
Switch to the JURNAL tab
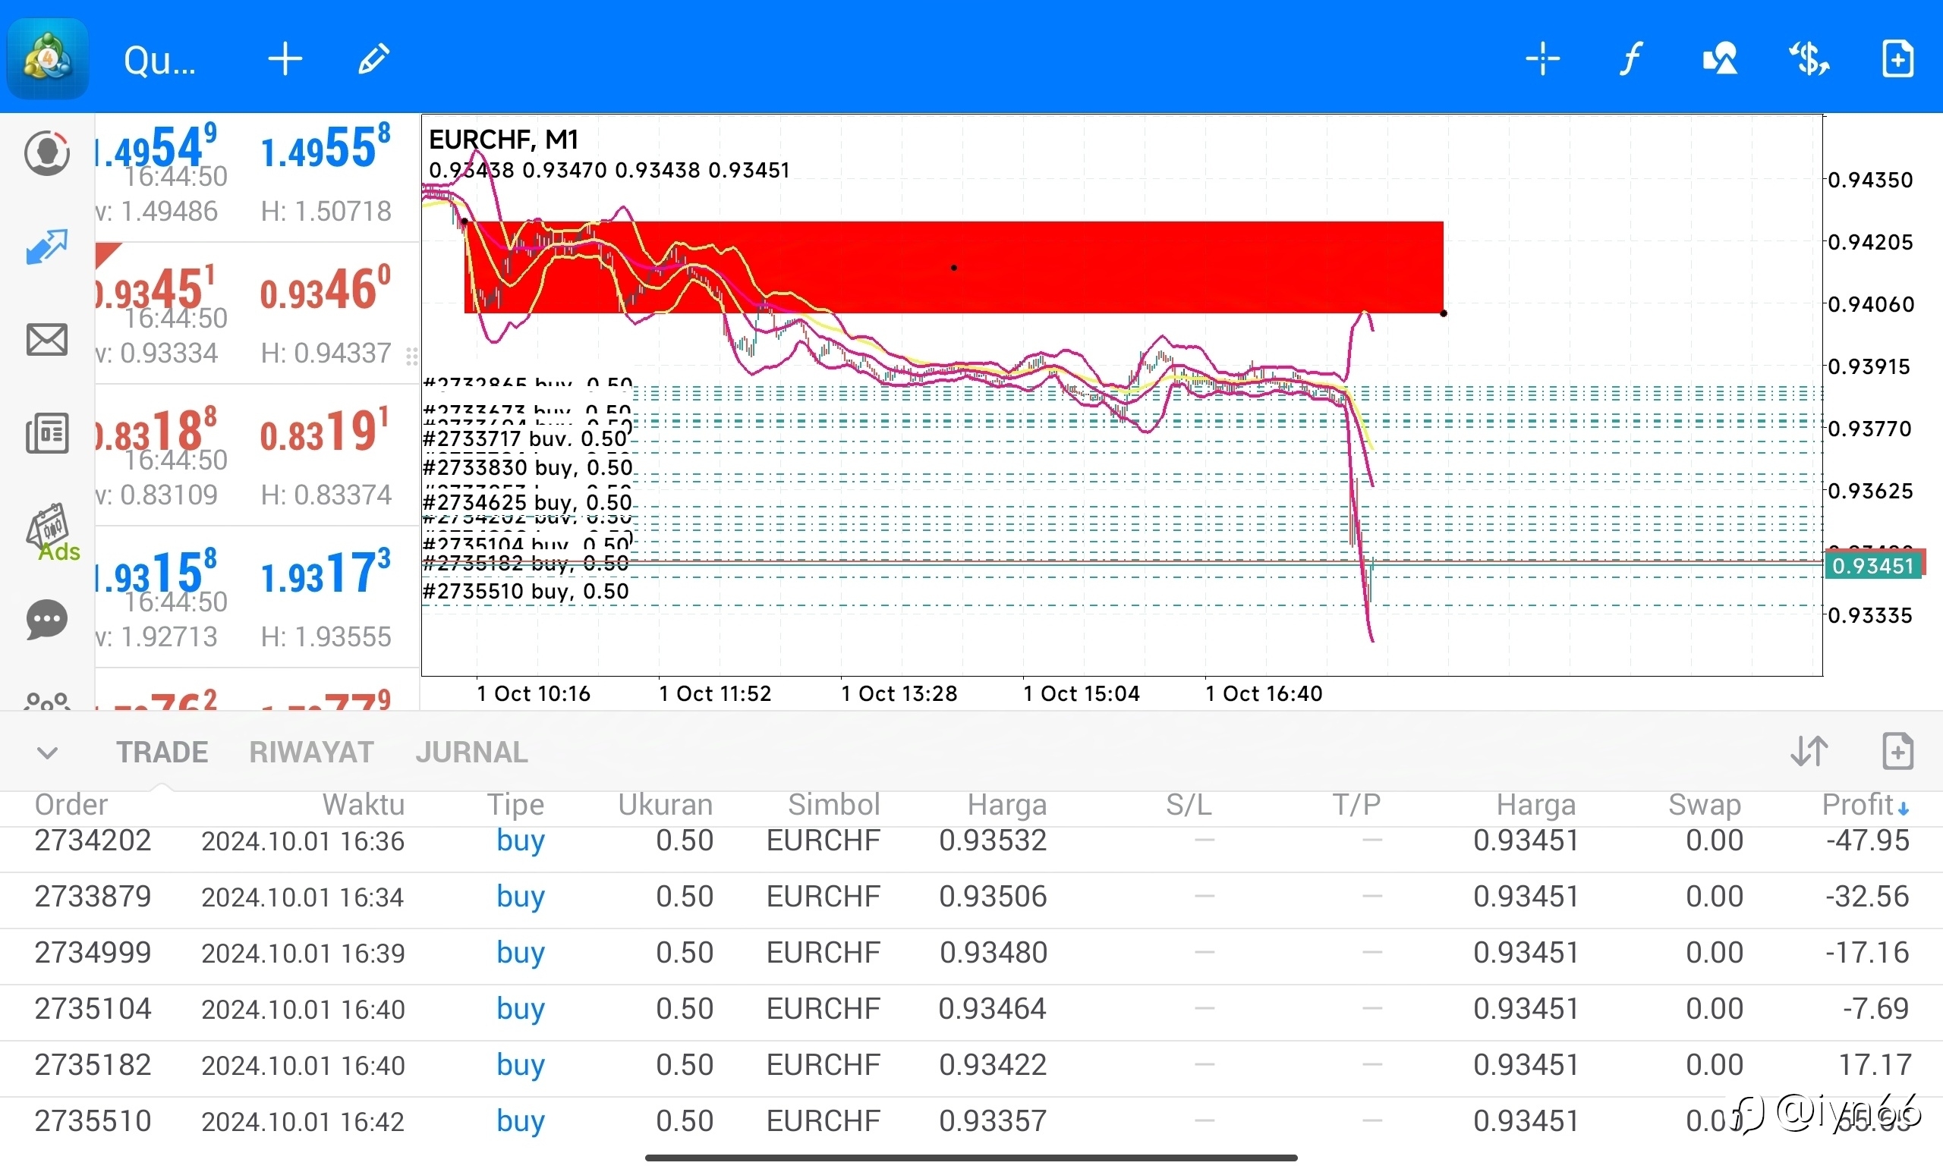coord(471,752)
